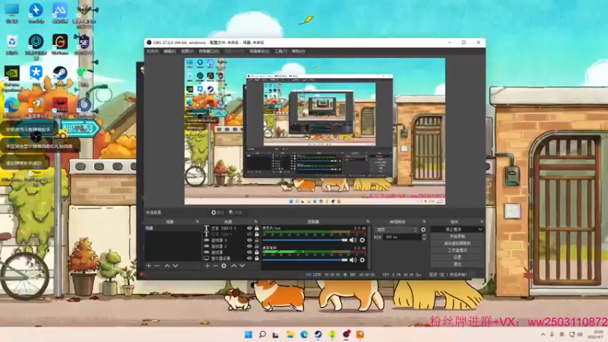This screenshot has height=342, width=608.
Task: Open Steam from the desktop shortcut
Action: [60, 76]
